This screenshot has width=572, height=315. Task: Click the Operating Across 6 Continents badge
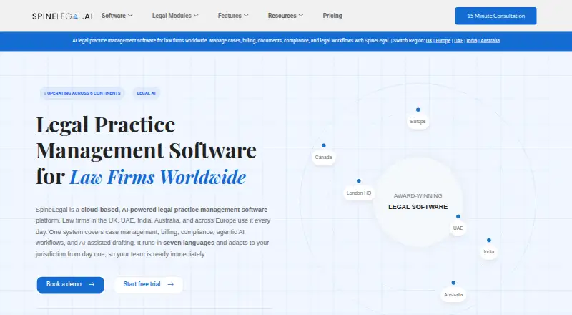click(x=82, y=93)
